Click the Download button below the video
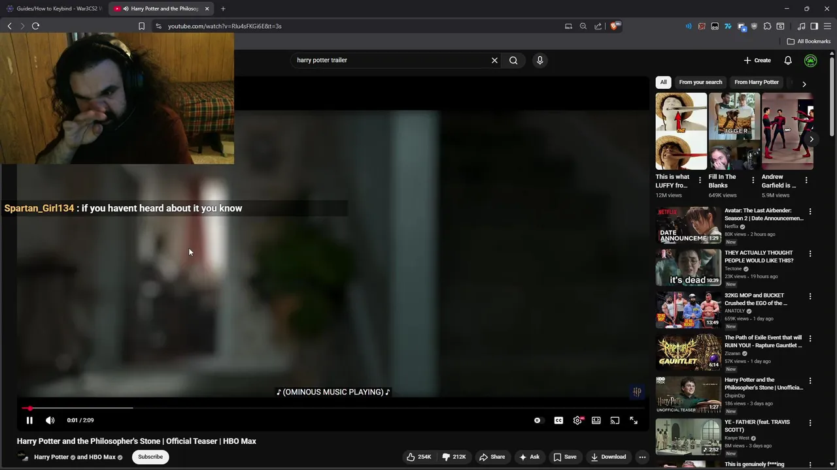 click(608, 457)
